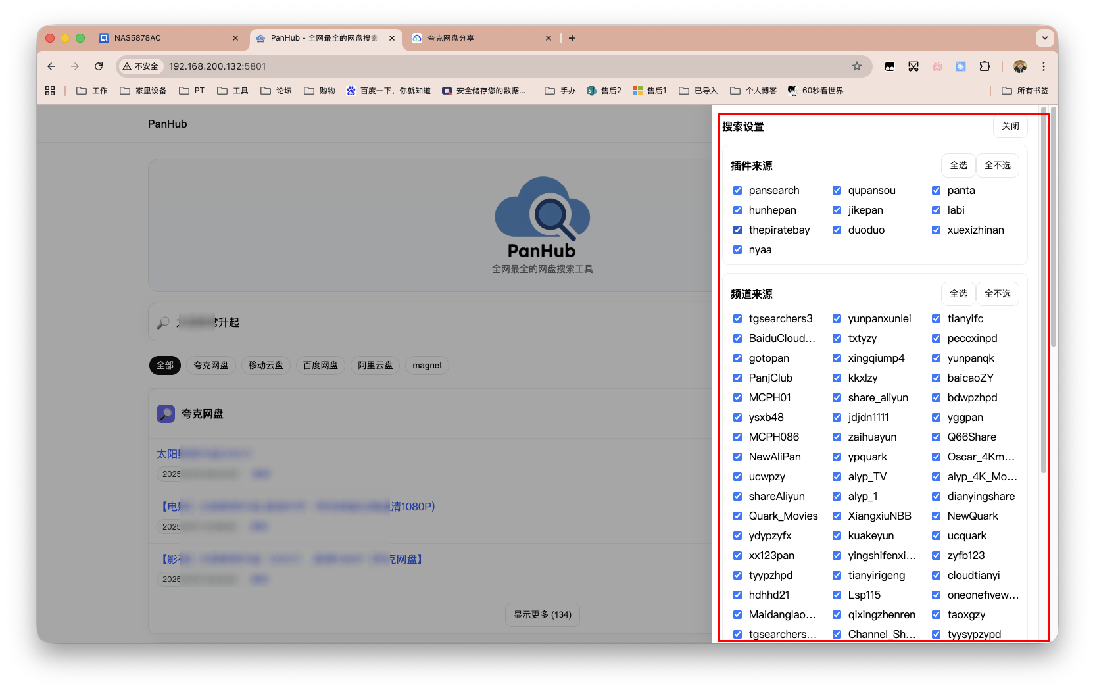Toggle the thepiratebay plugin checkbox

(737, 230)
